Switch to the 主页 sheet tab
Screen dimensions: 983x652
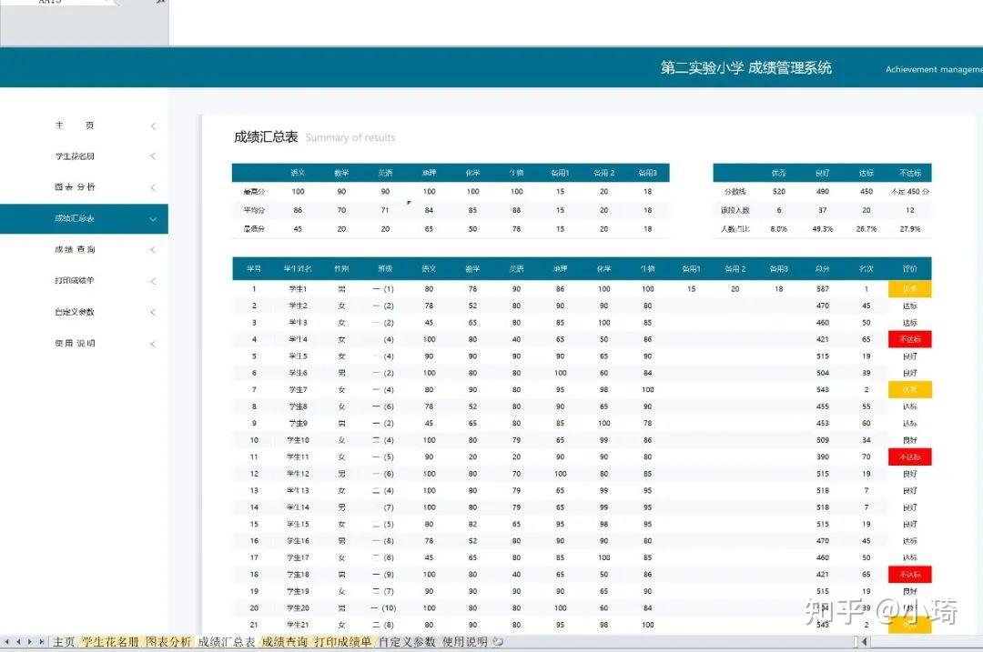[x=64, y=642]
